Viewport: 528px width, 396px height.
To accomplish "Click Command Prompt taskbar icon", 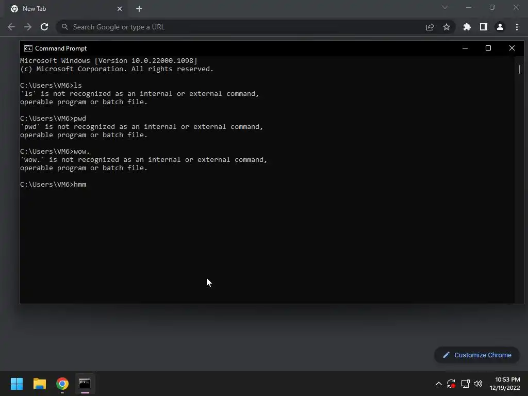I will click(x=85, y=384).
